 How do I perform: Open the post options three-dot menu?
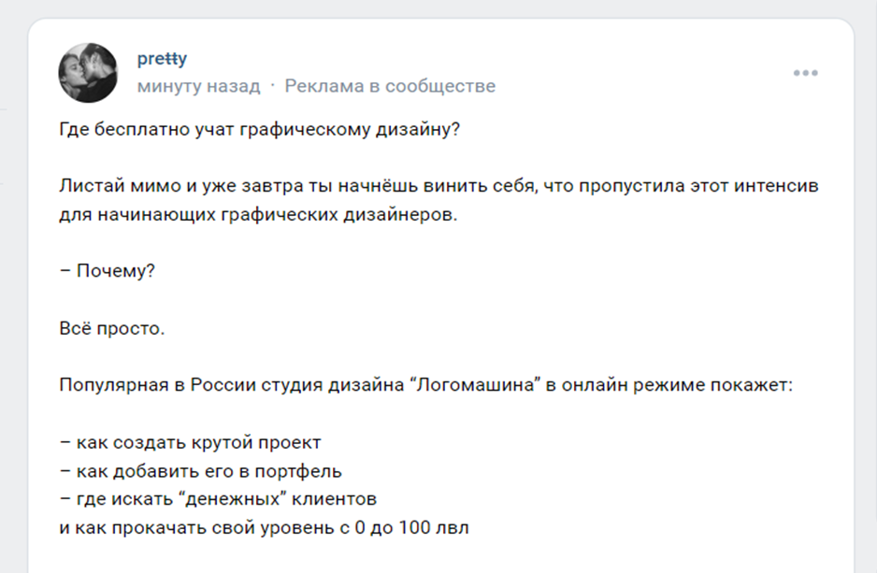pos(805,74)
